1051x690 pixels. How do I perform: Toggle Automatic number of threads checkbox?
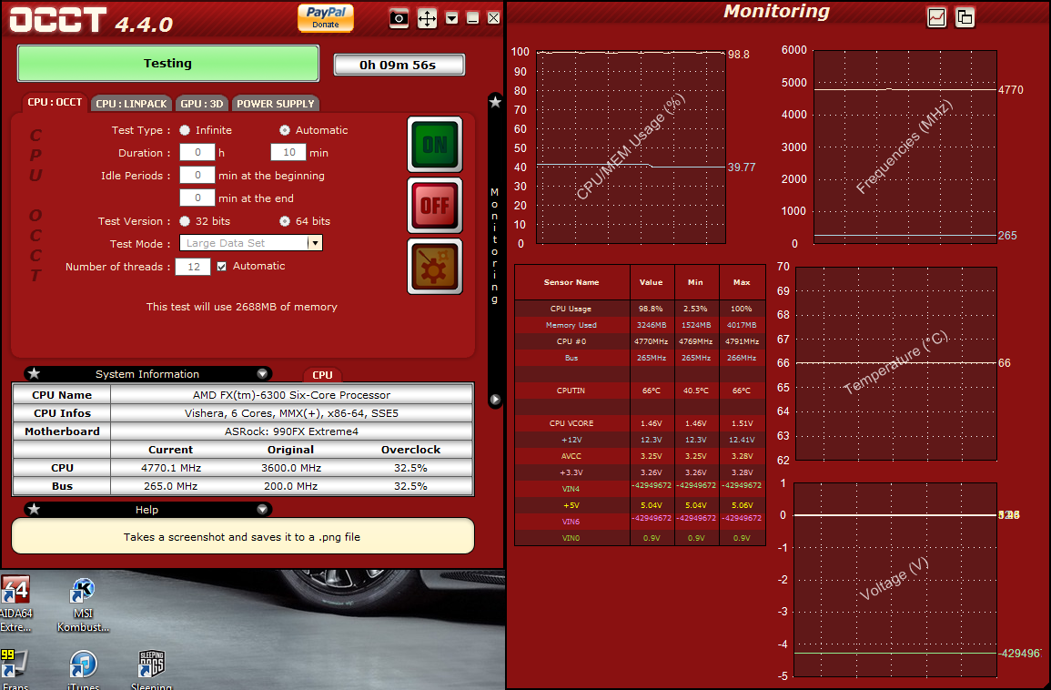click(221, 266)
